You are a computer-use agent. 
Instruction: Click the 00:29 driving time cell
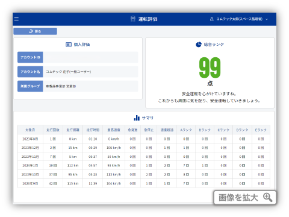93,148
